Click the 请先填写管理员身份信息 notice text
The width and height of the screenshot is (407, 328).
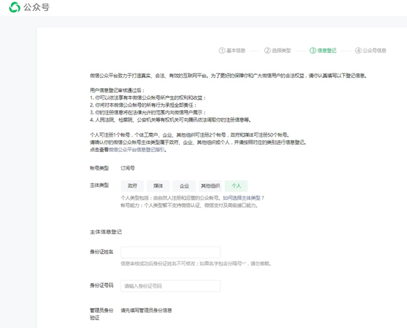pos(146,310)
